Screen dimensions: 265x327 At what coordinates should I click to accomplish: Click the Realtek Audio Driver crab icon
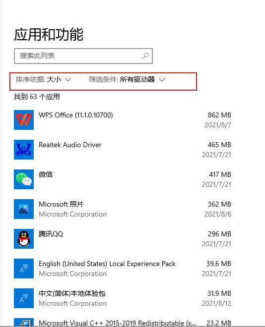pos(24,150)
